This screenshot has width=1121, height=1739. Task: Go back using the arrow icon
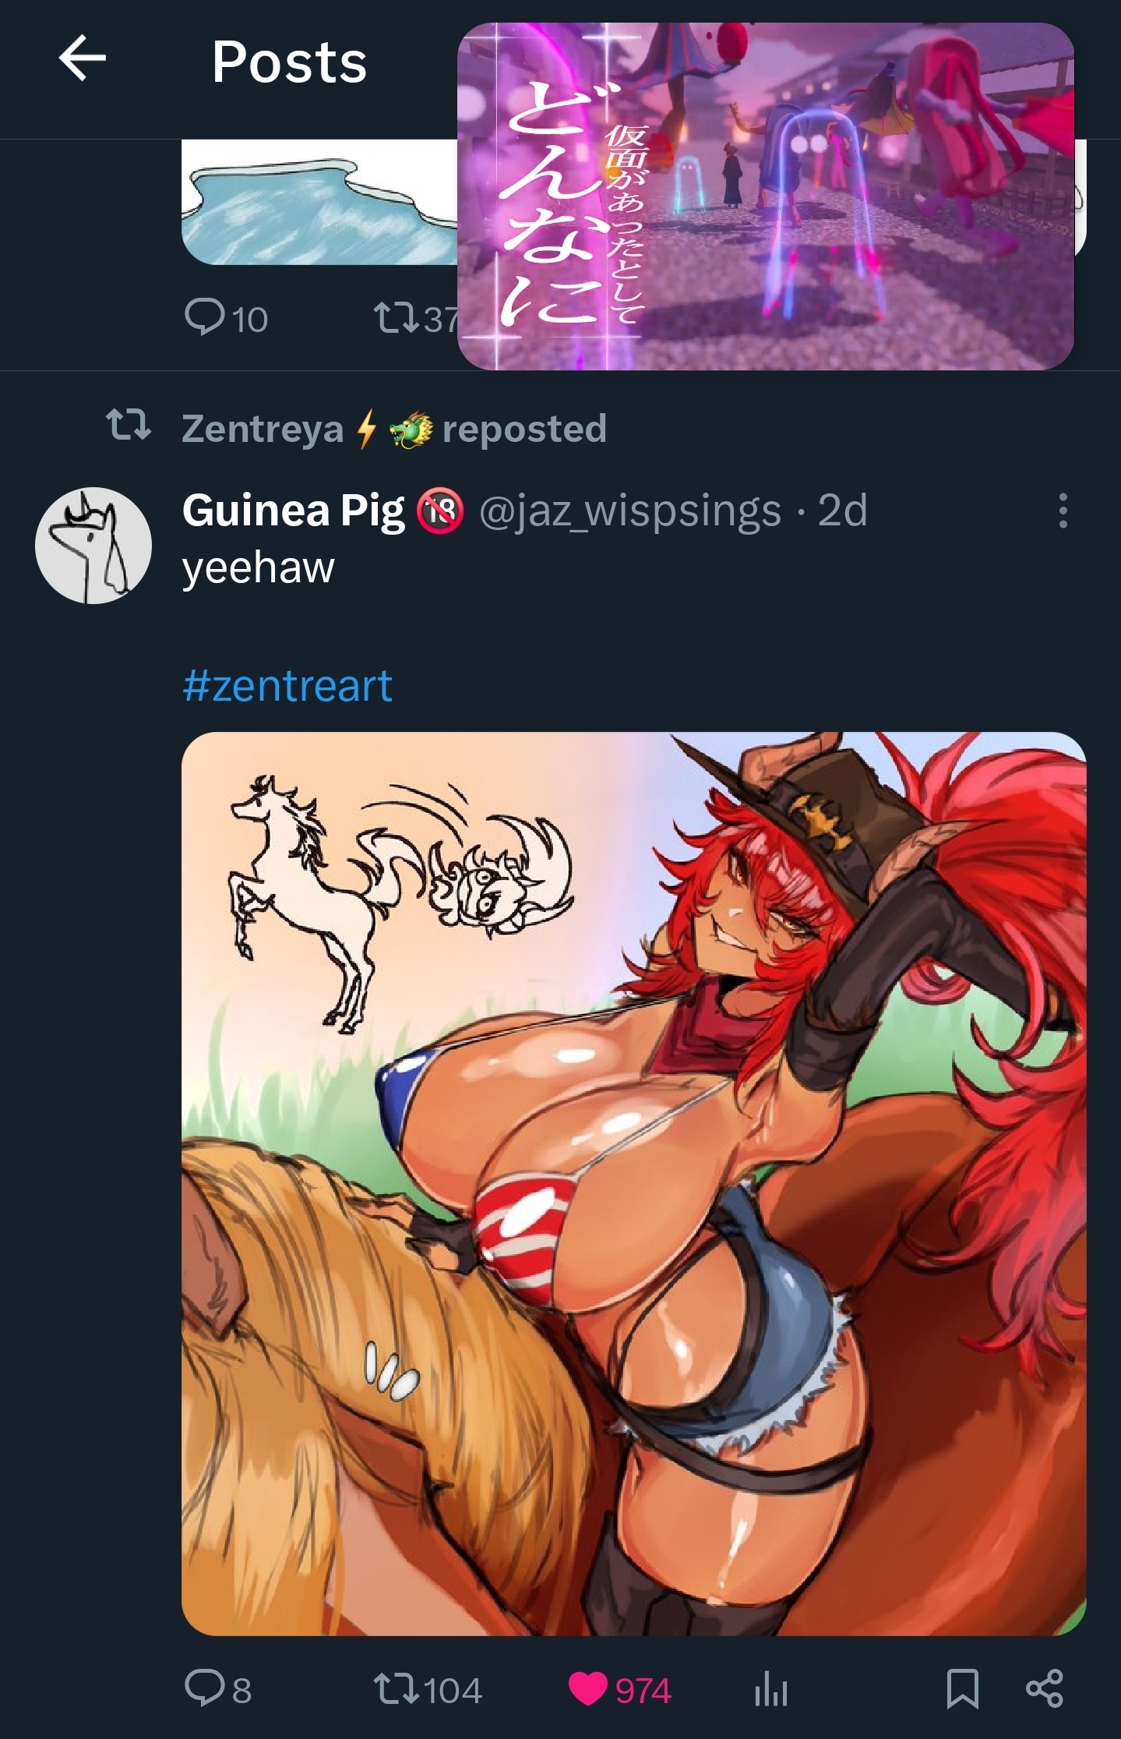coord(83,60)
